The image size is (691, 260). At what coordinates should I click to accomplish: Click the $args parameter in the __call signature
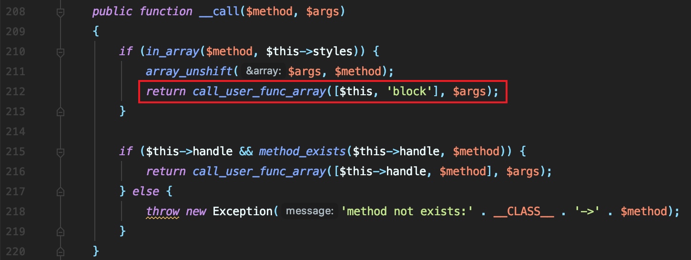tap(323, 12)
